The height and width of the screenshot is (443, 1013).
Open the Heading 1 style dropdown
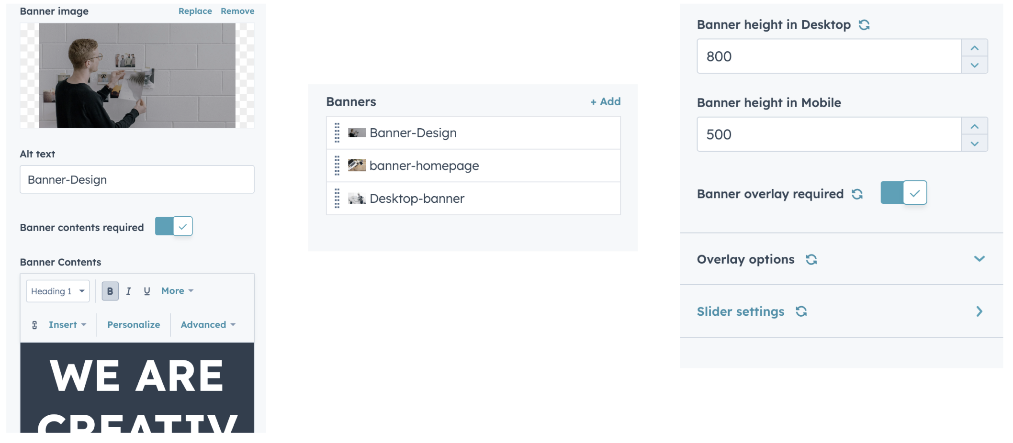pyautogui.click(x=58, y=291)
